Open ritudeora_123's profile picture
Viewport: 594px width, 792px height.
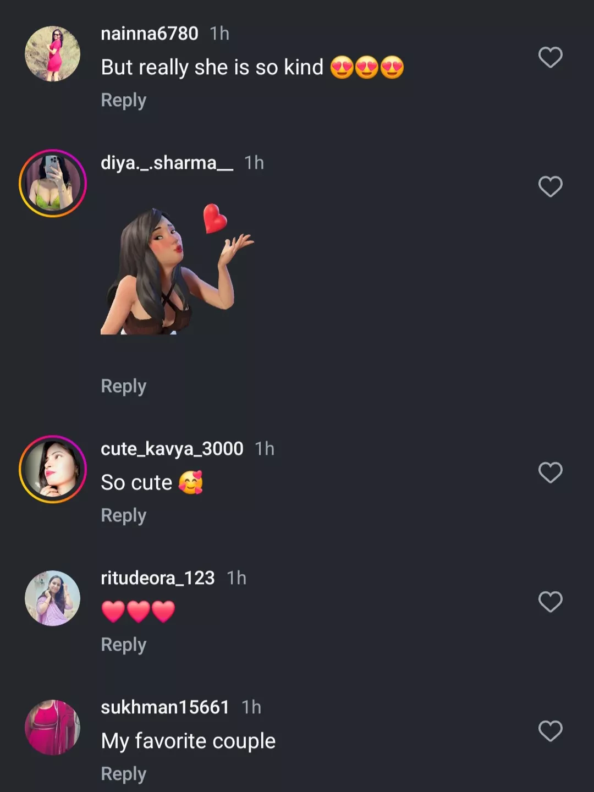coord(53,598)
